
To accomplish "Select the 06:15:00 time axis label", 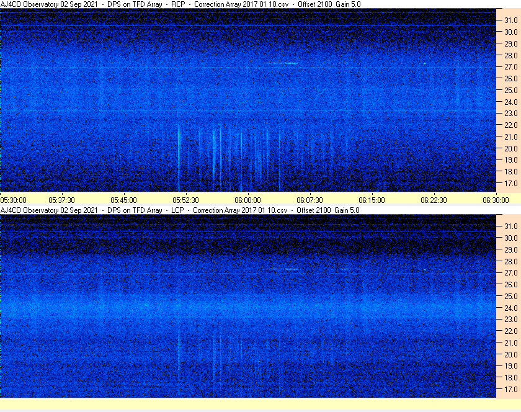I will point(372,200).
